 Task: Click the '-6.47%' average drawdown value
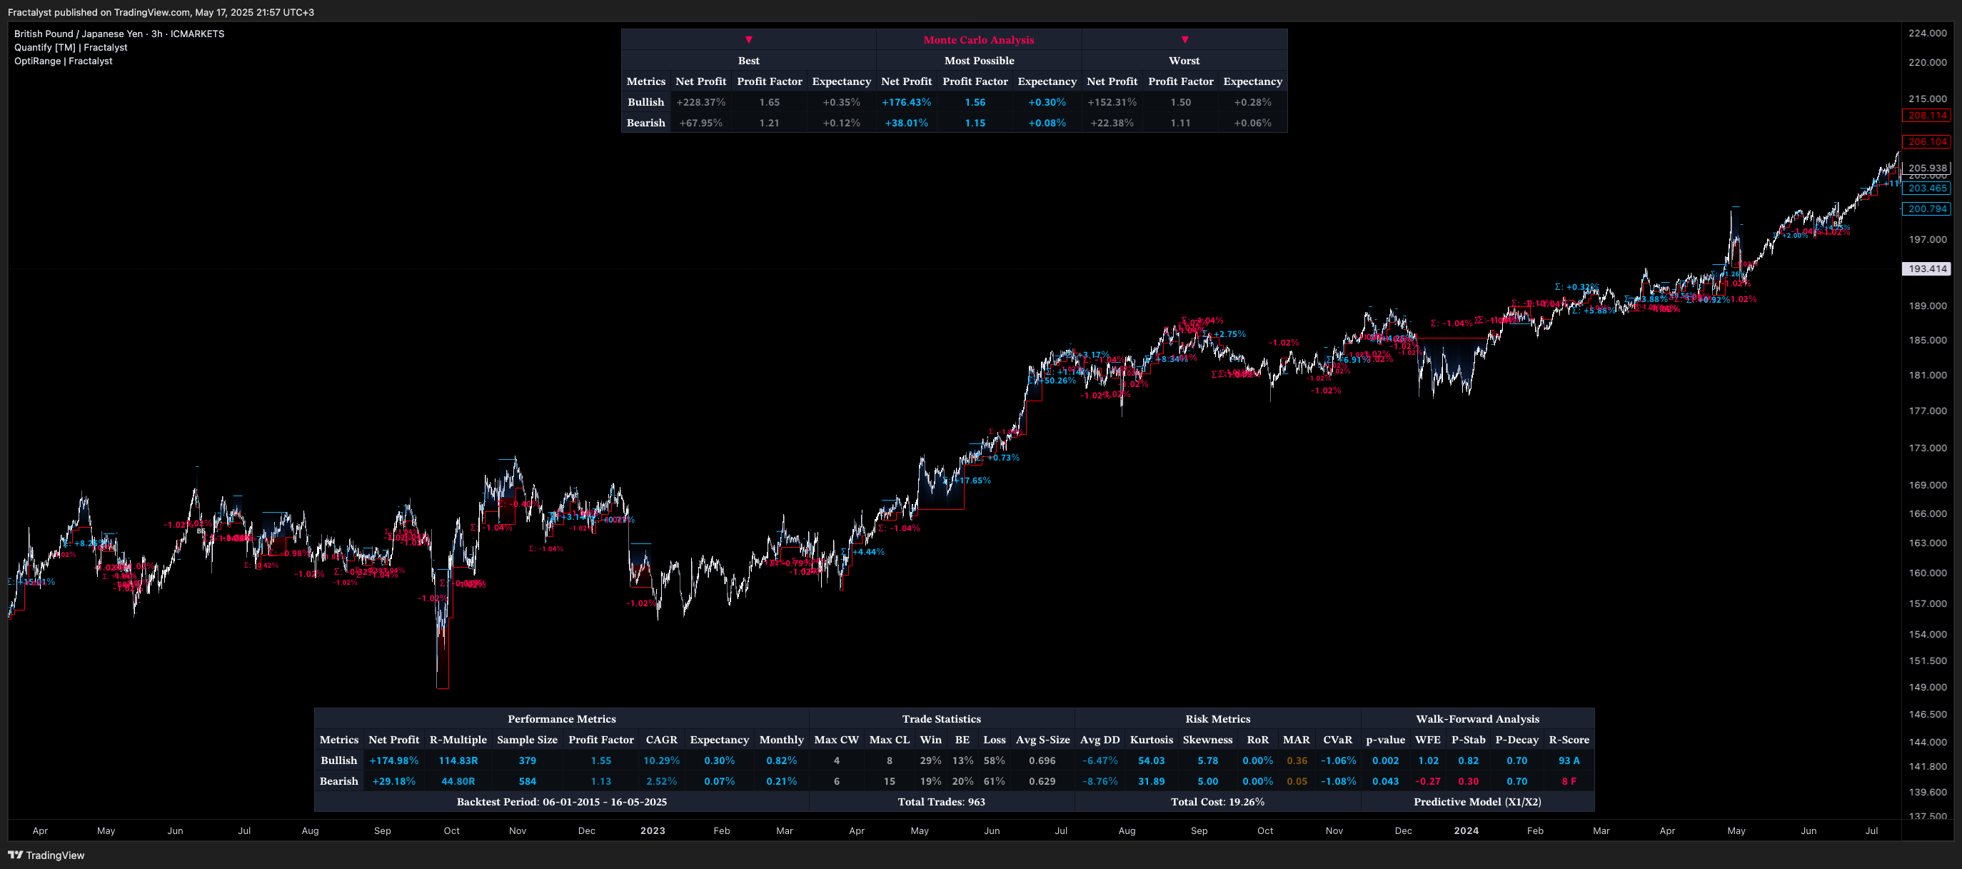(1100, 761)
